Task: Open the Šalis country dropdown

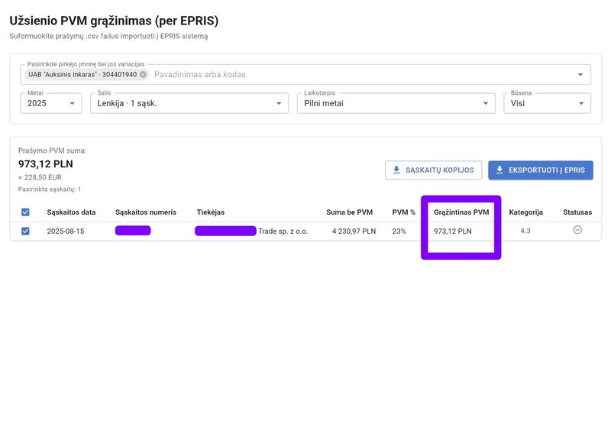Action: pyautogui.click(x=189, y=103)
